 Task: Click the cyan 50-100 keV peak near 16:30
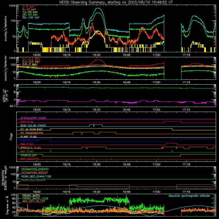pos(98,8)
